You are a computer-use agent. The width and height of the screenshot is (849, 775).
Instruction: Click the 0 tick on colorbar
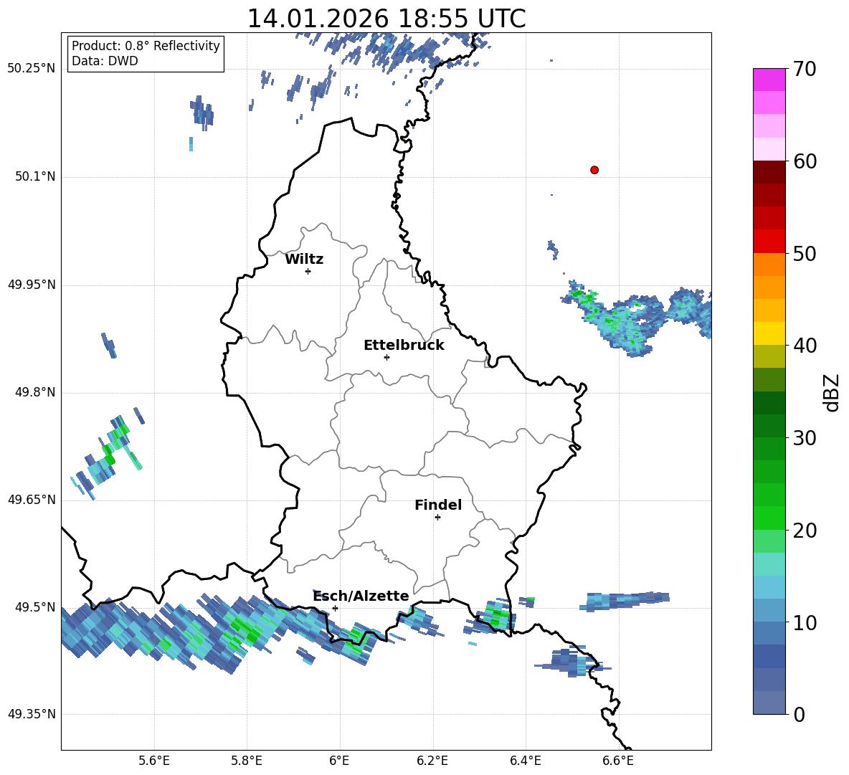coord(799,714)
